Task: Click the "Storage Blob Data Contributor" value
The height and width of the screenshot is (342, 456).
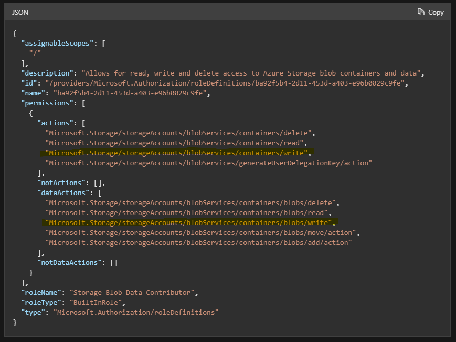Action: [x=132, y=292]
